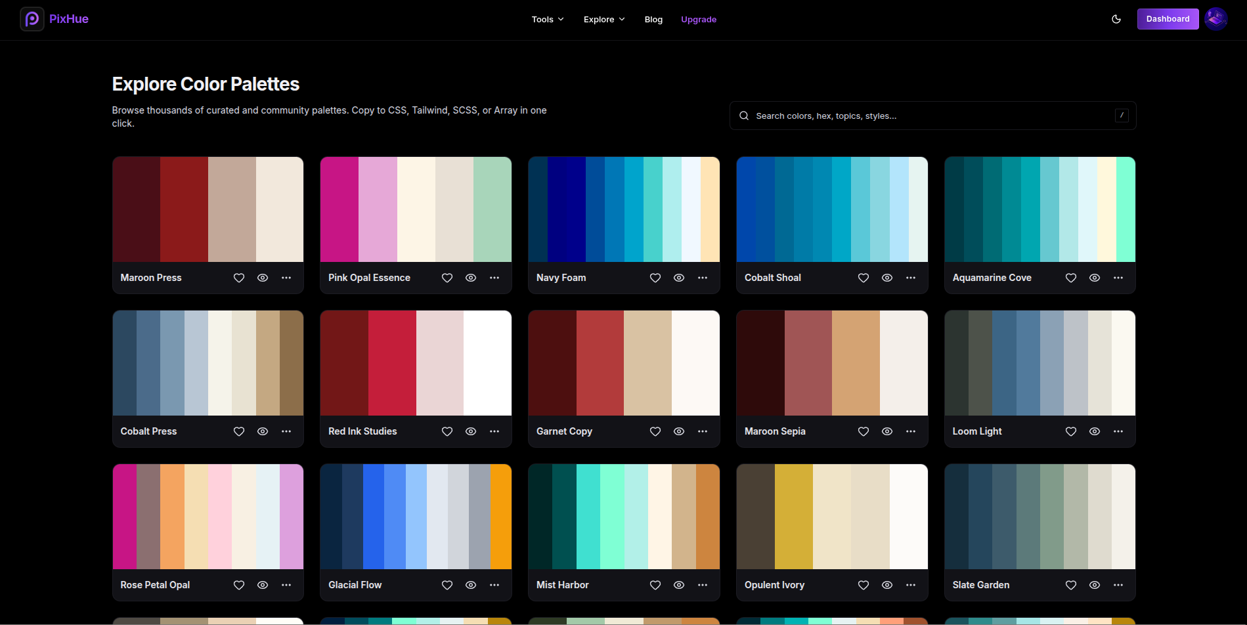
Task: Favorite the Loom Light palette
Action: pyautogui.click(x=1071, y=431)
